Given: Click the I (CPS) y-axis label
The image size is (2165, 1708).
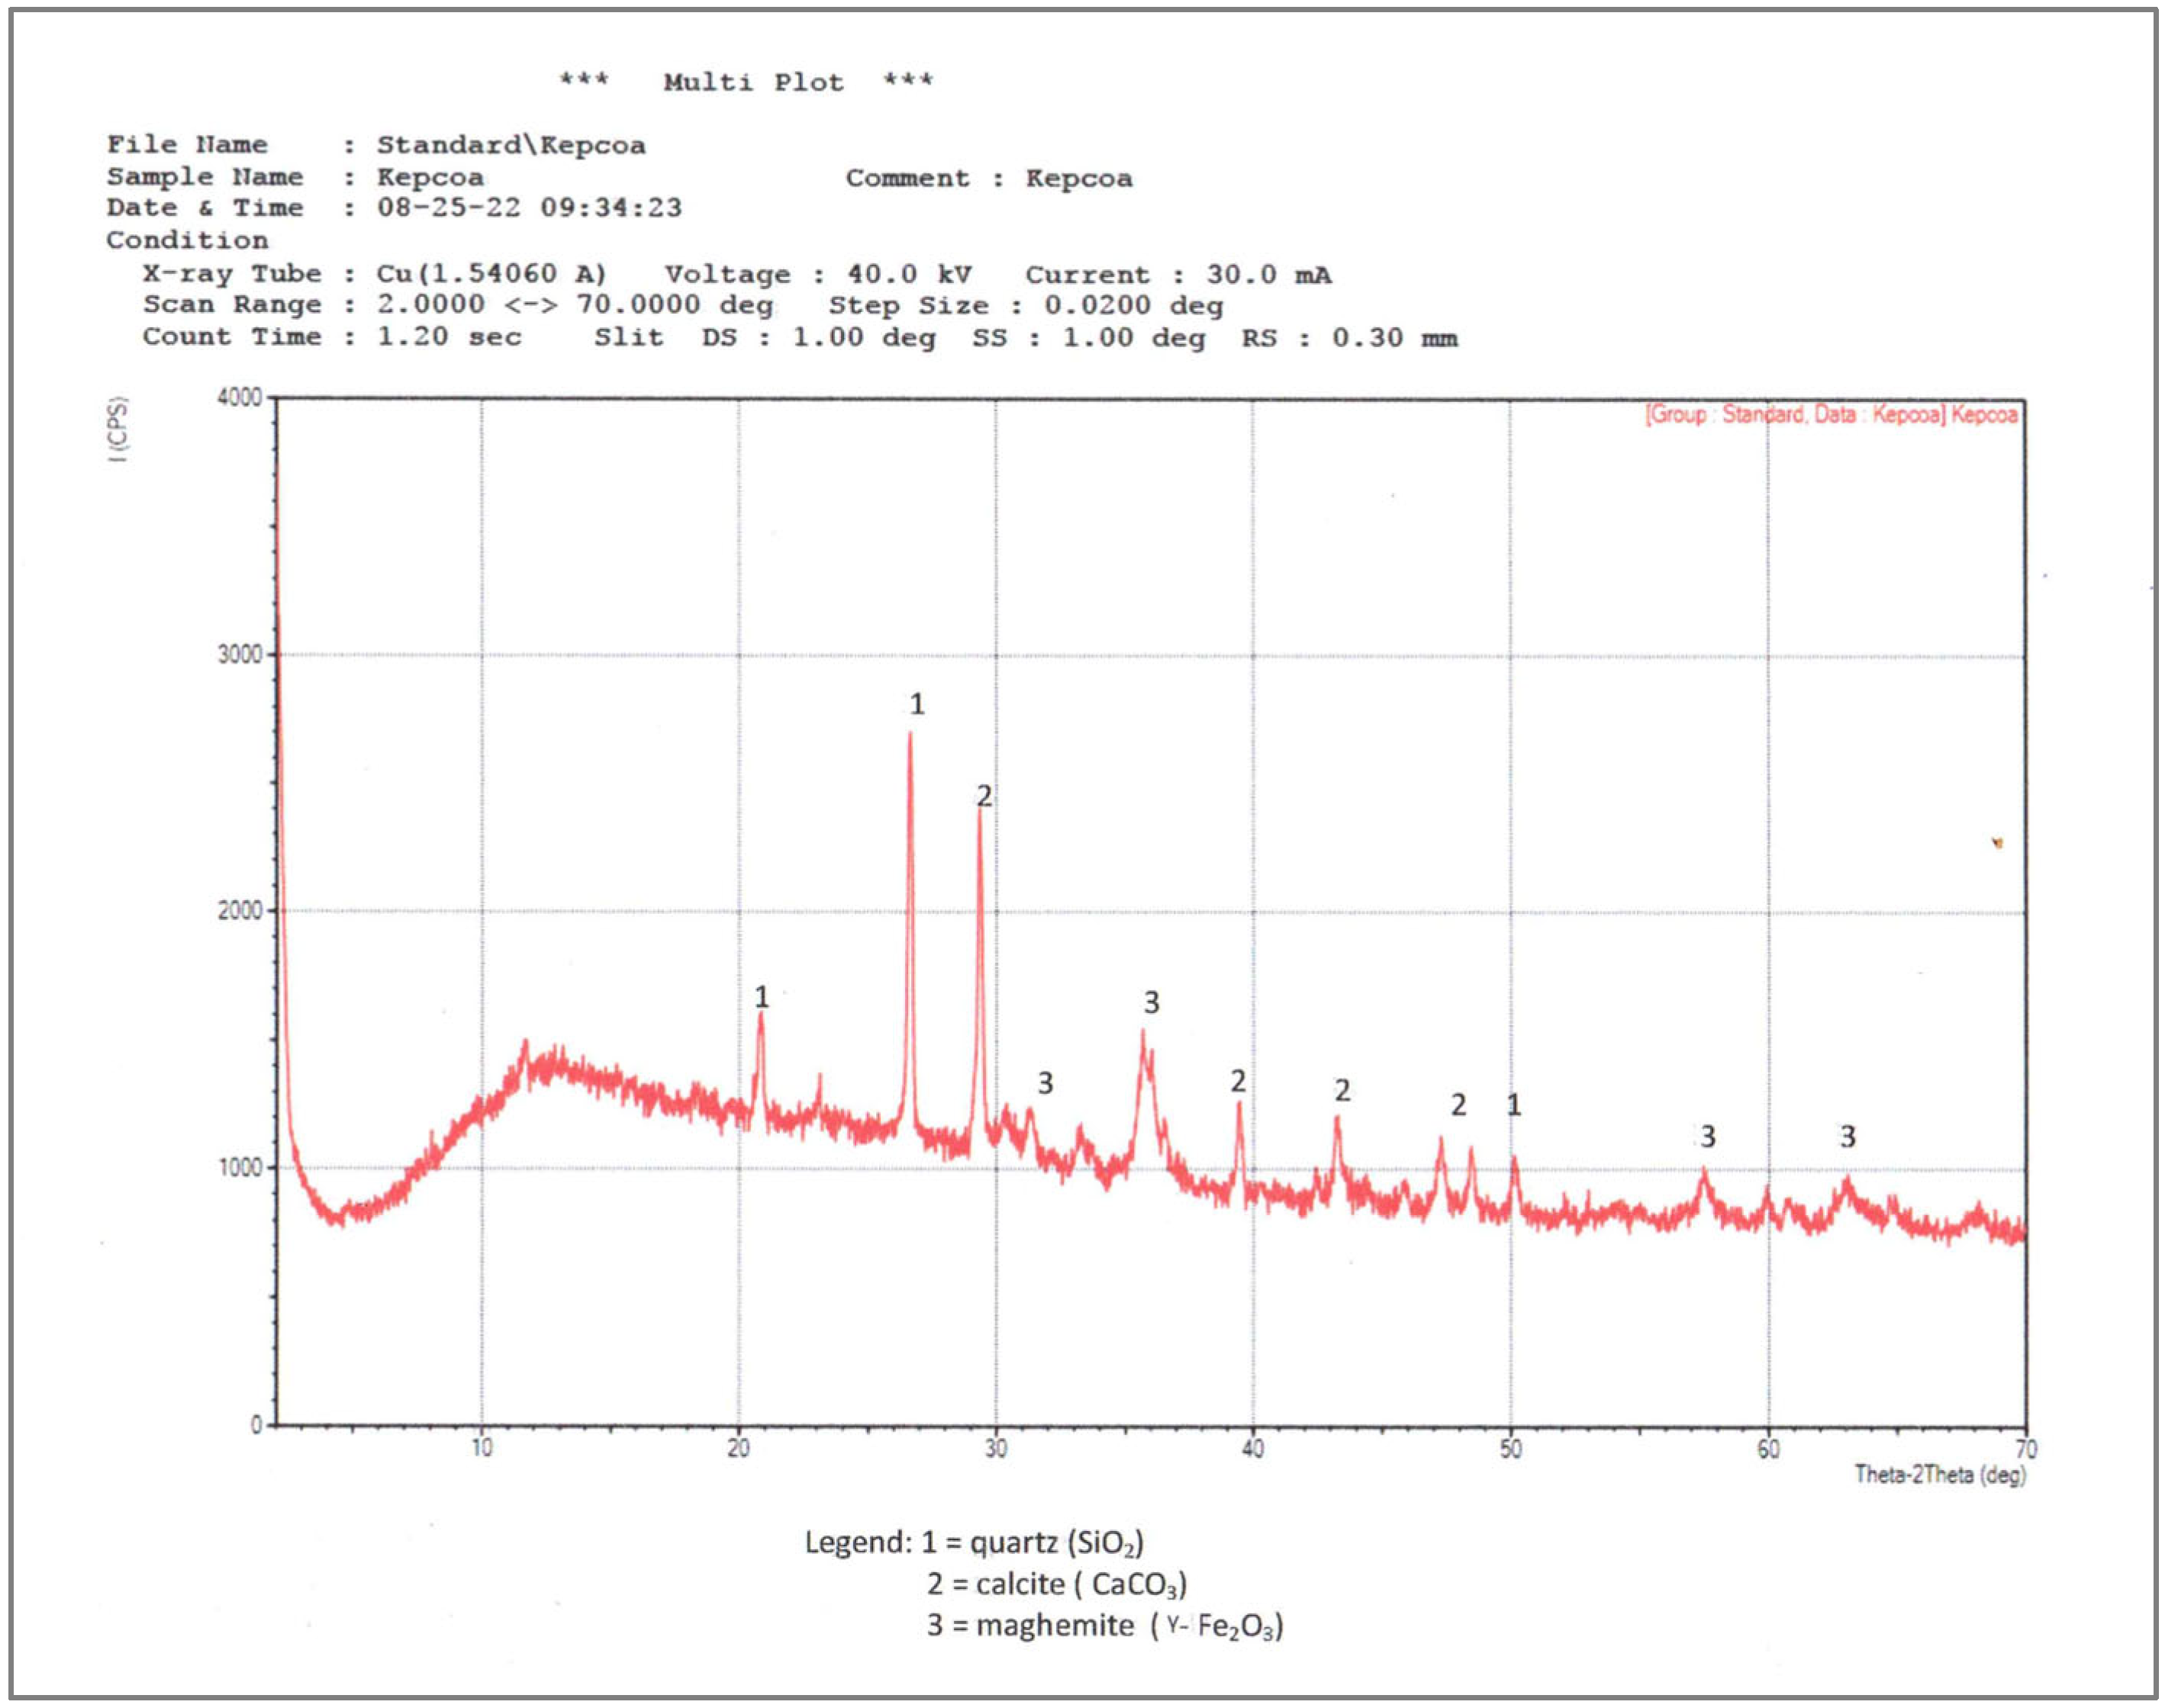Looking at the screenshot, I should [x=120, y=430].
